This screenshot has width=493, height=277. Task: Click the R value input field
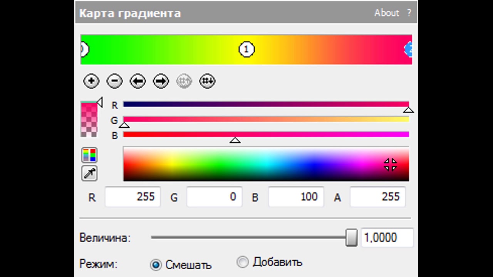(x=132, y=197)
